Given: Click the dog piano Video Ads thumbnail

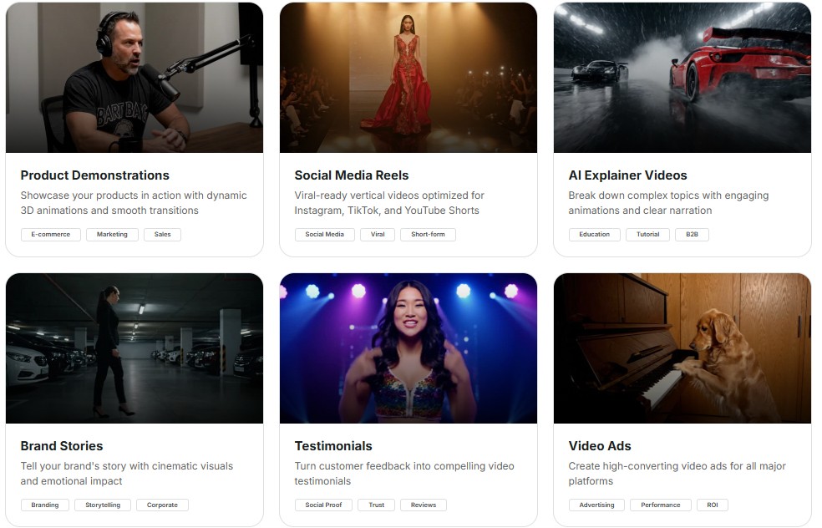Looking at the screenshot, I should [x=682, y=348].
